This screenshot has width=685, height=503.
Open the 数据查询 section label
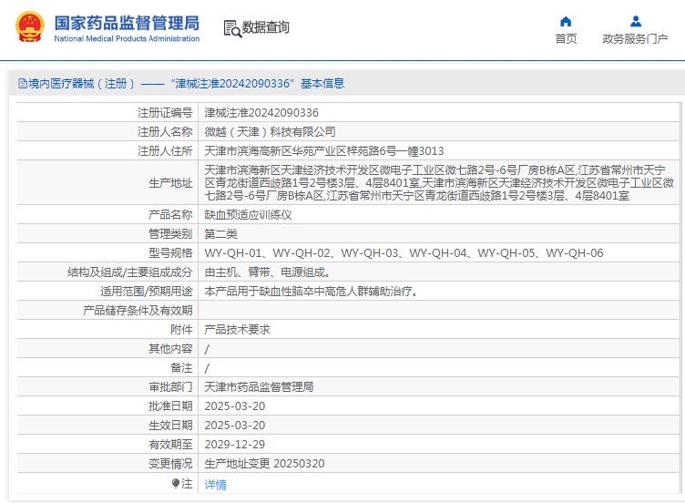pyautogui.click(x=266, y=28)
